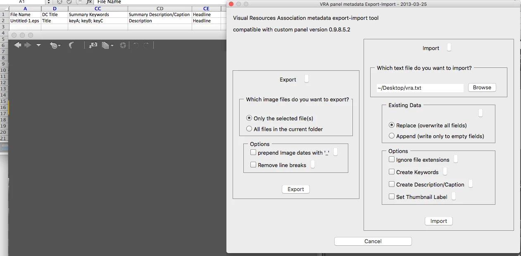Select column CD header in spreadsheet

(160, 9)
